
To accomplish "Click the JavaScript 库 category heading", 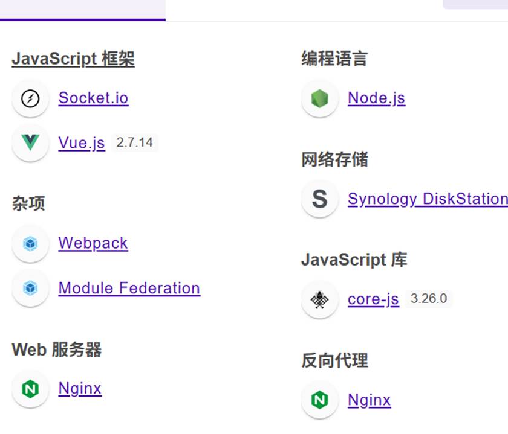I will click(x=354, y=260).
